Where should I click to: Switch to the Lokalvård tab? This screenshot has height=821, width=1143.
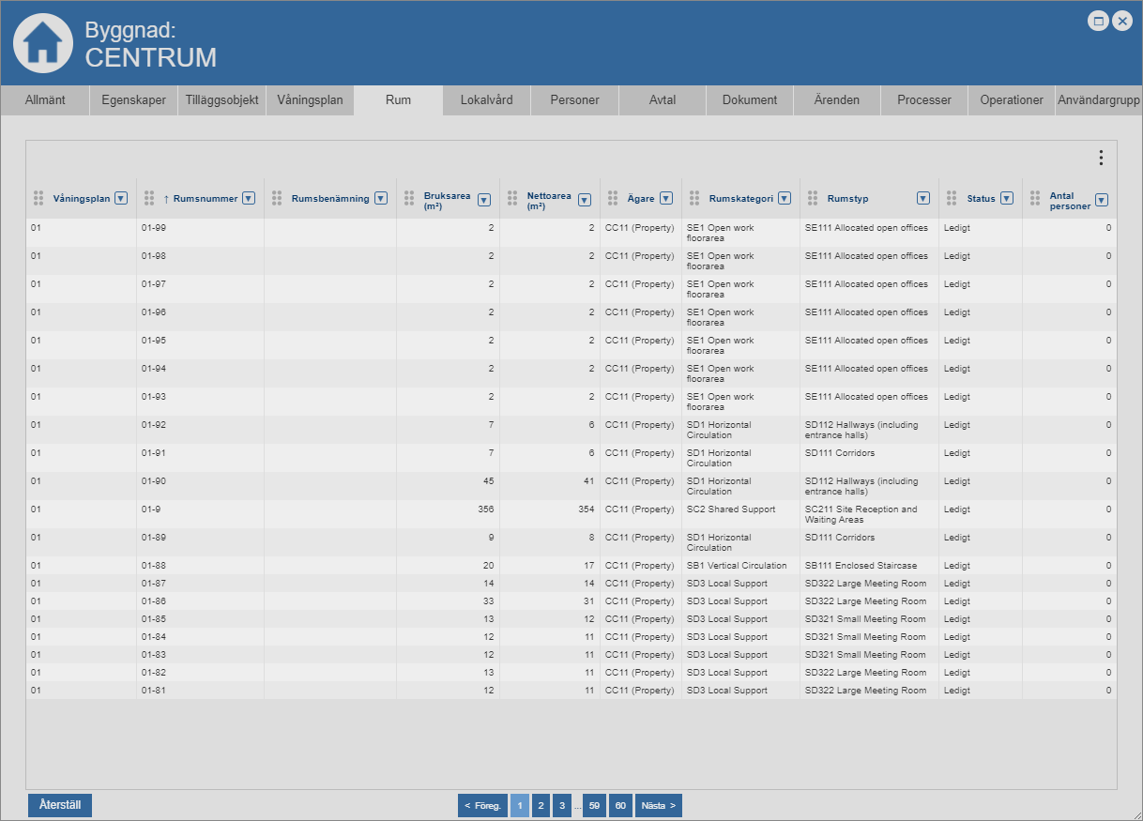coord(486,100)
